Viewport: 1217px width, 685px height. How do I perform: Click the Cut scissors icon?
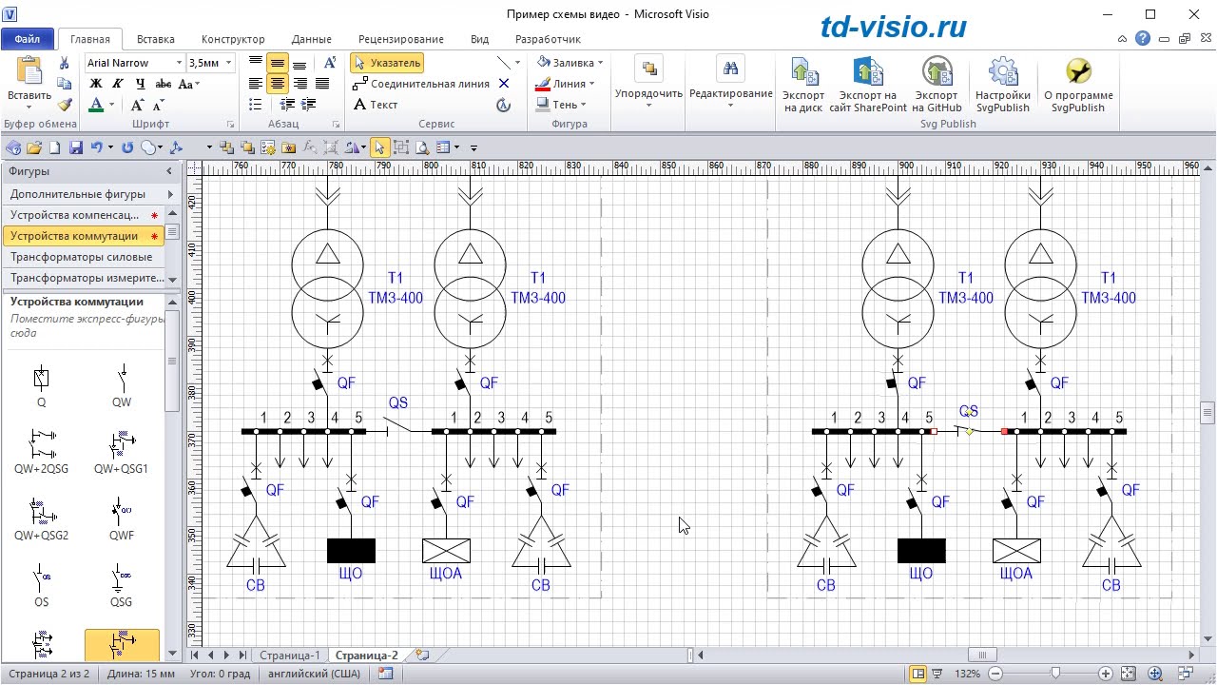[x=65, y=63]
